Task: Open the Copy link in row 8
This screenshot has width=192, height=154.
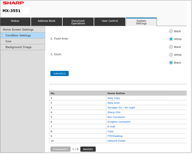Action: (111, 131)
